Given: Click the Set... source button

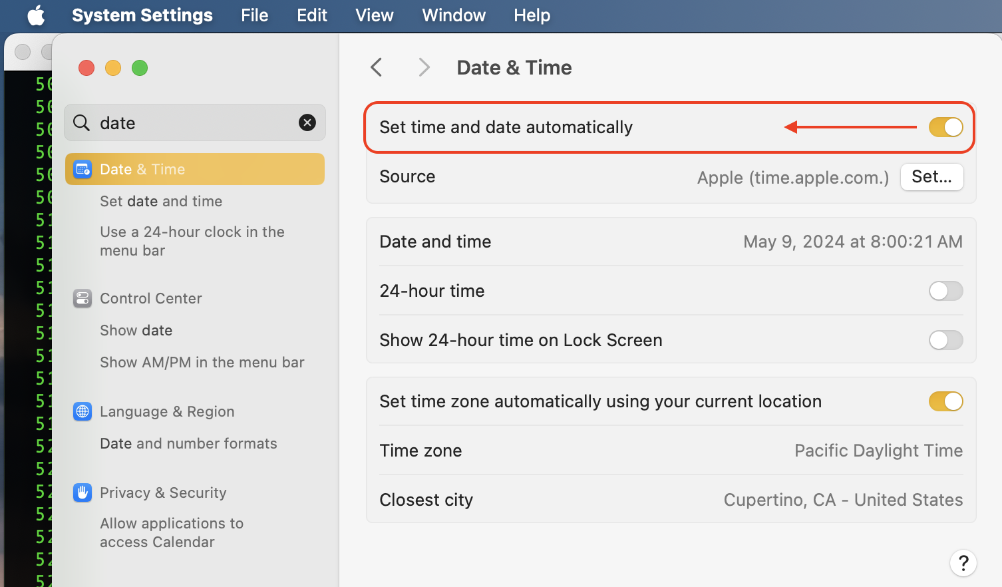Looking at the screenshot, I should pos(931,177).
